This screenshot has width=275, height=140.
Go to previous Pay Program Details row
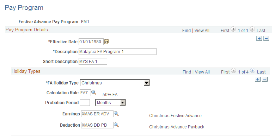pos(233,29)
